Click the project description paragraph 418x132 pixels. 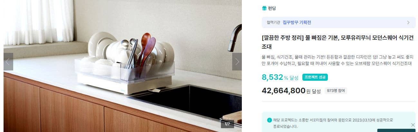[x=337, y=60]
